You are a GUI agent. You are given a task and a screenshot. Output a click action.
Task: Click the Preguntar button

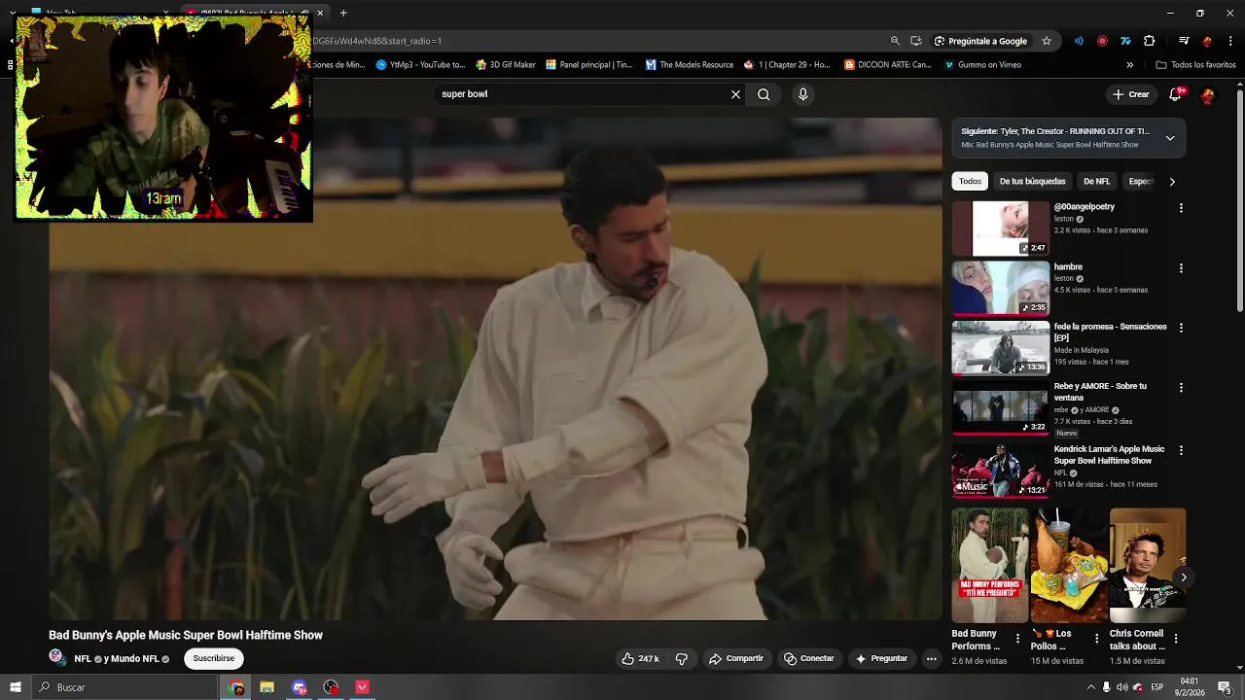(x=881, y=658)
